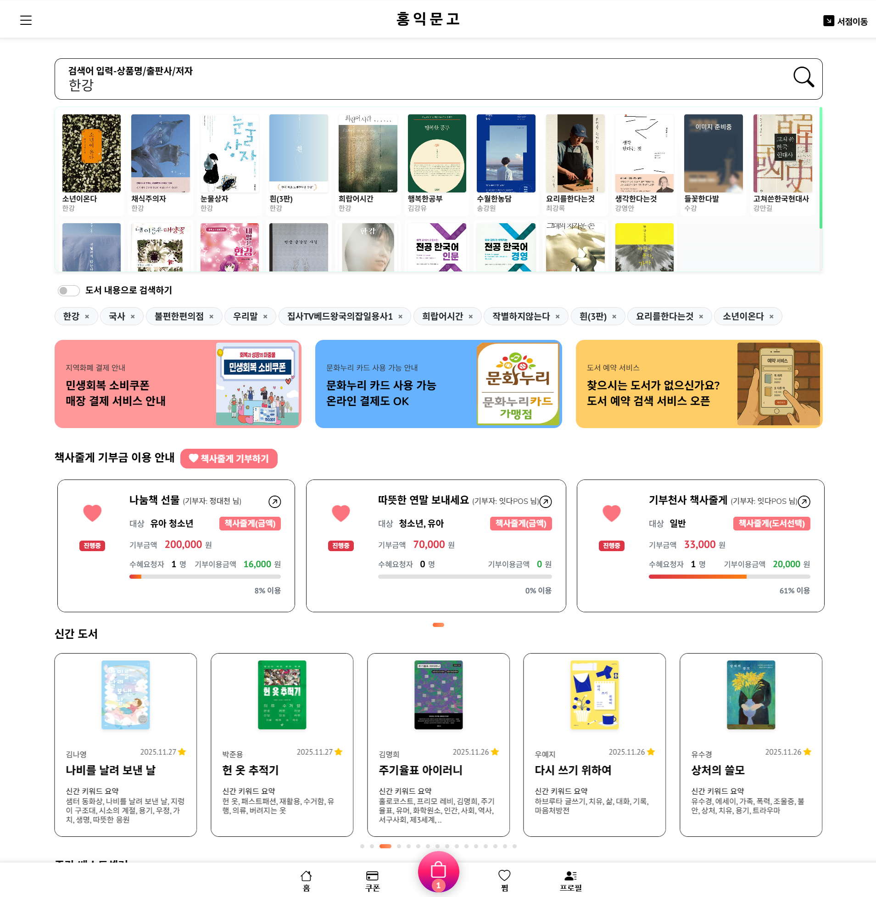Open 기부천사 책사줄게 detail arrow

coord(804,502)
